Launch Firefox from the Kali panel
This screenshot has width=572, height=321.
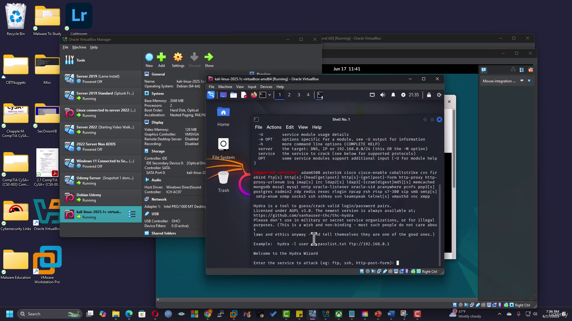click(x=254, y=95)
